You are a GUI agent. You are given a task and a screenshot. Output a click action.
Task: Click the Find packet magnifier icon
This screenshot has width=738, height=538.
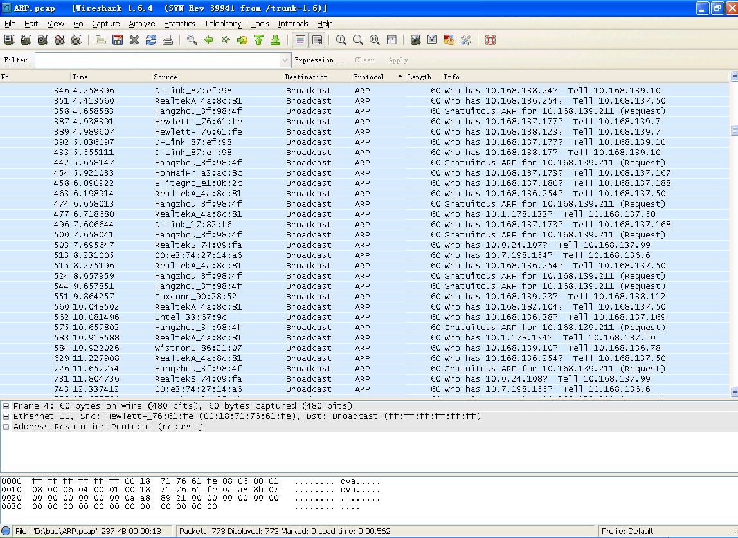click(192, 40)
